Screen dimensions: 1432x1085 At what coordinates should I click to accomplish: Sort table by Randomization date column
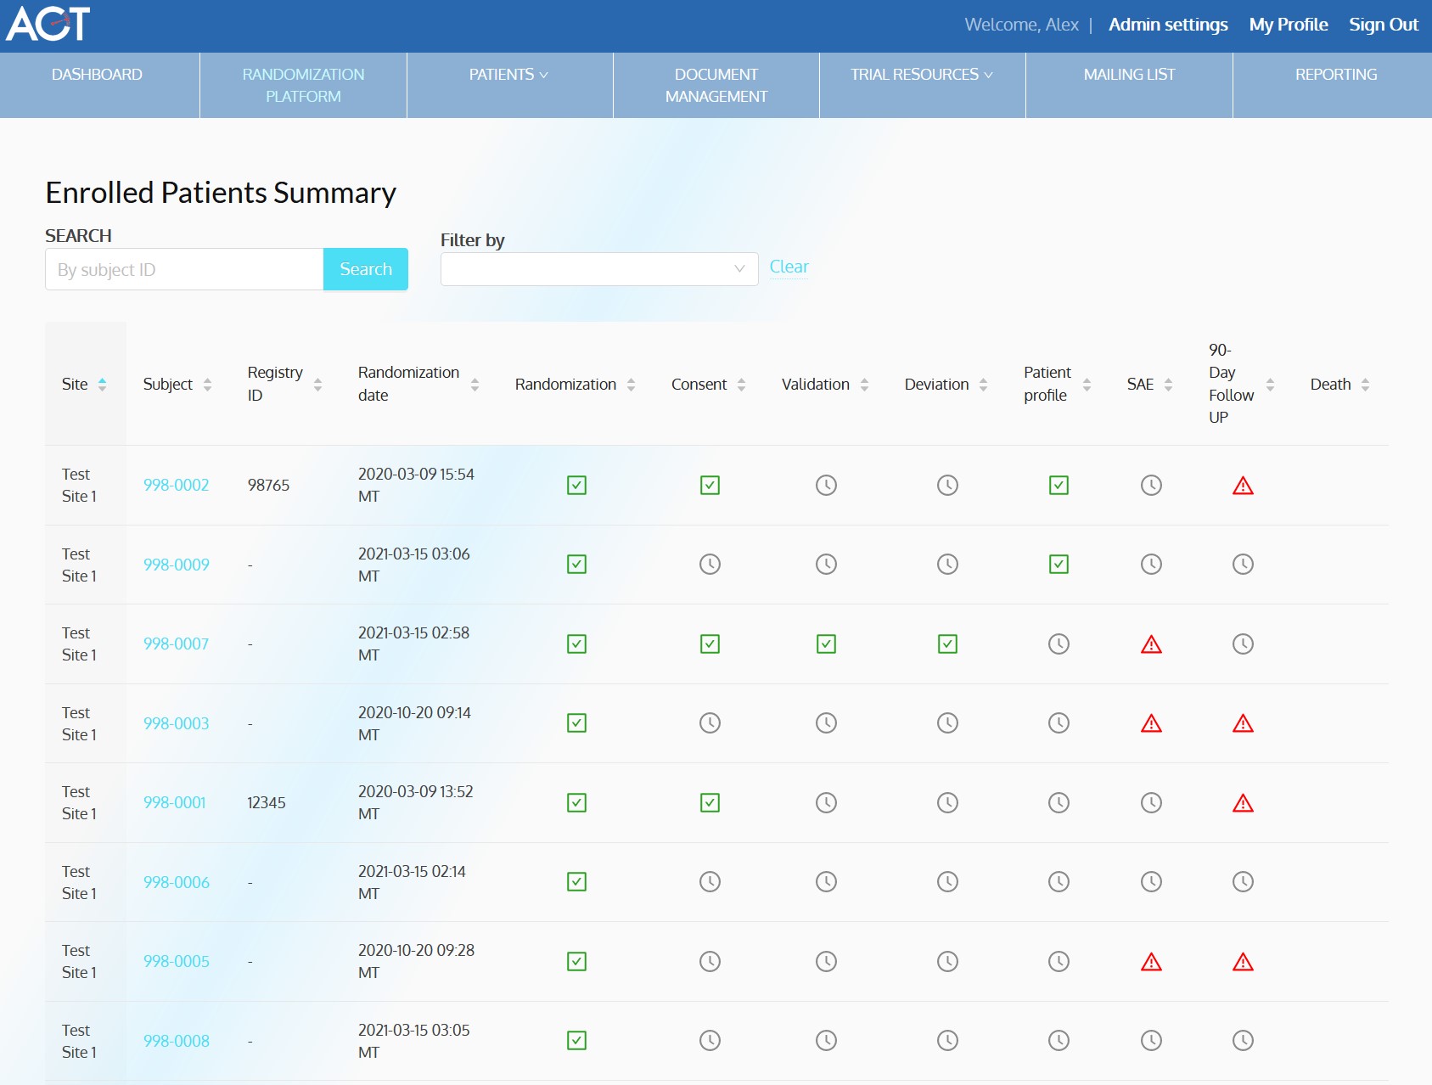475,385
